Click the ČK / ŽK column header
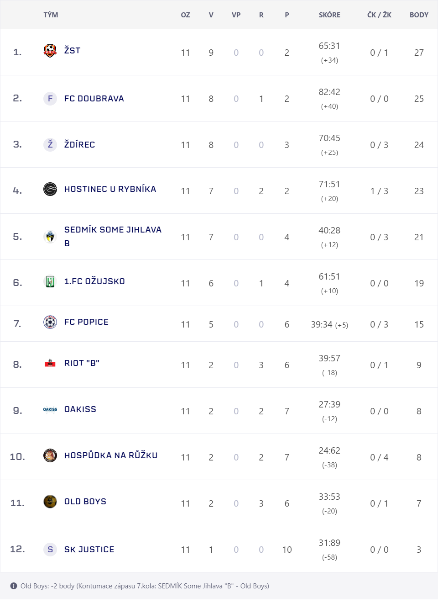 coord(379,15)
